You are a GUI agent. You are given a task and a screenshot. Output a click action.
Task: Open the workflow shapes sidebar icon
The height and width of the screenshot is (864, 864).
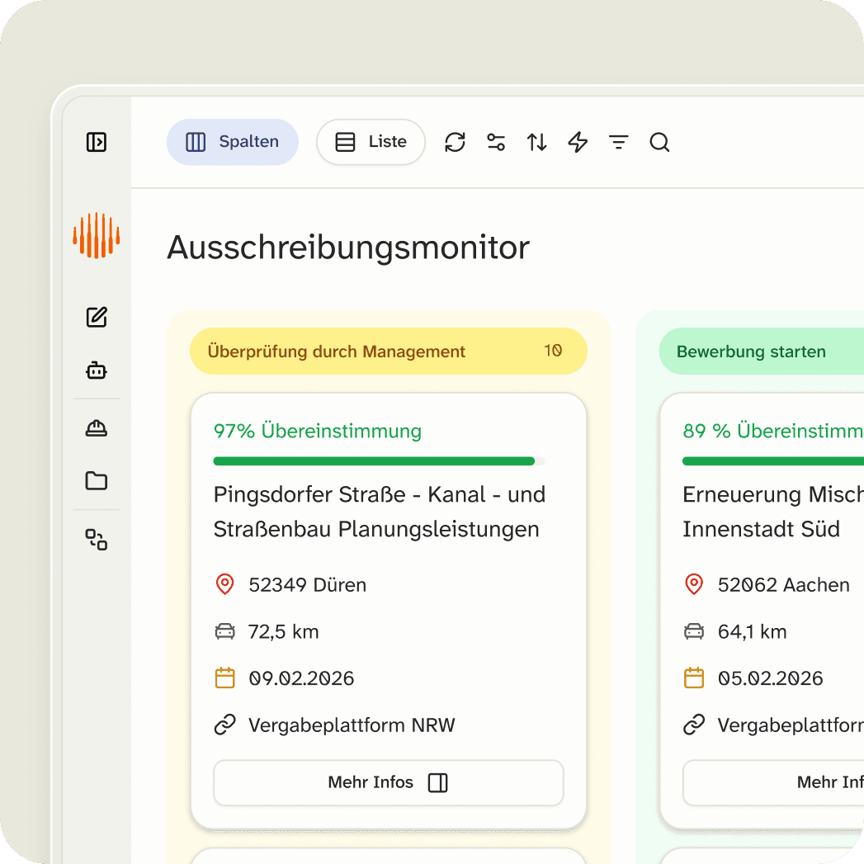click(x=97, y=540)
